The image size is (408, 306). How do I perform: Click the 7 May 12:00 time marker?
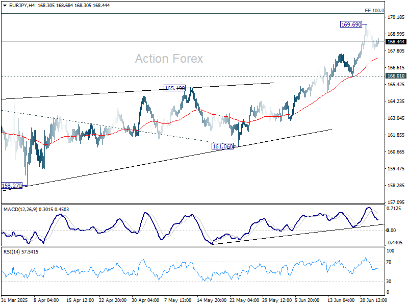[178, 300]
